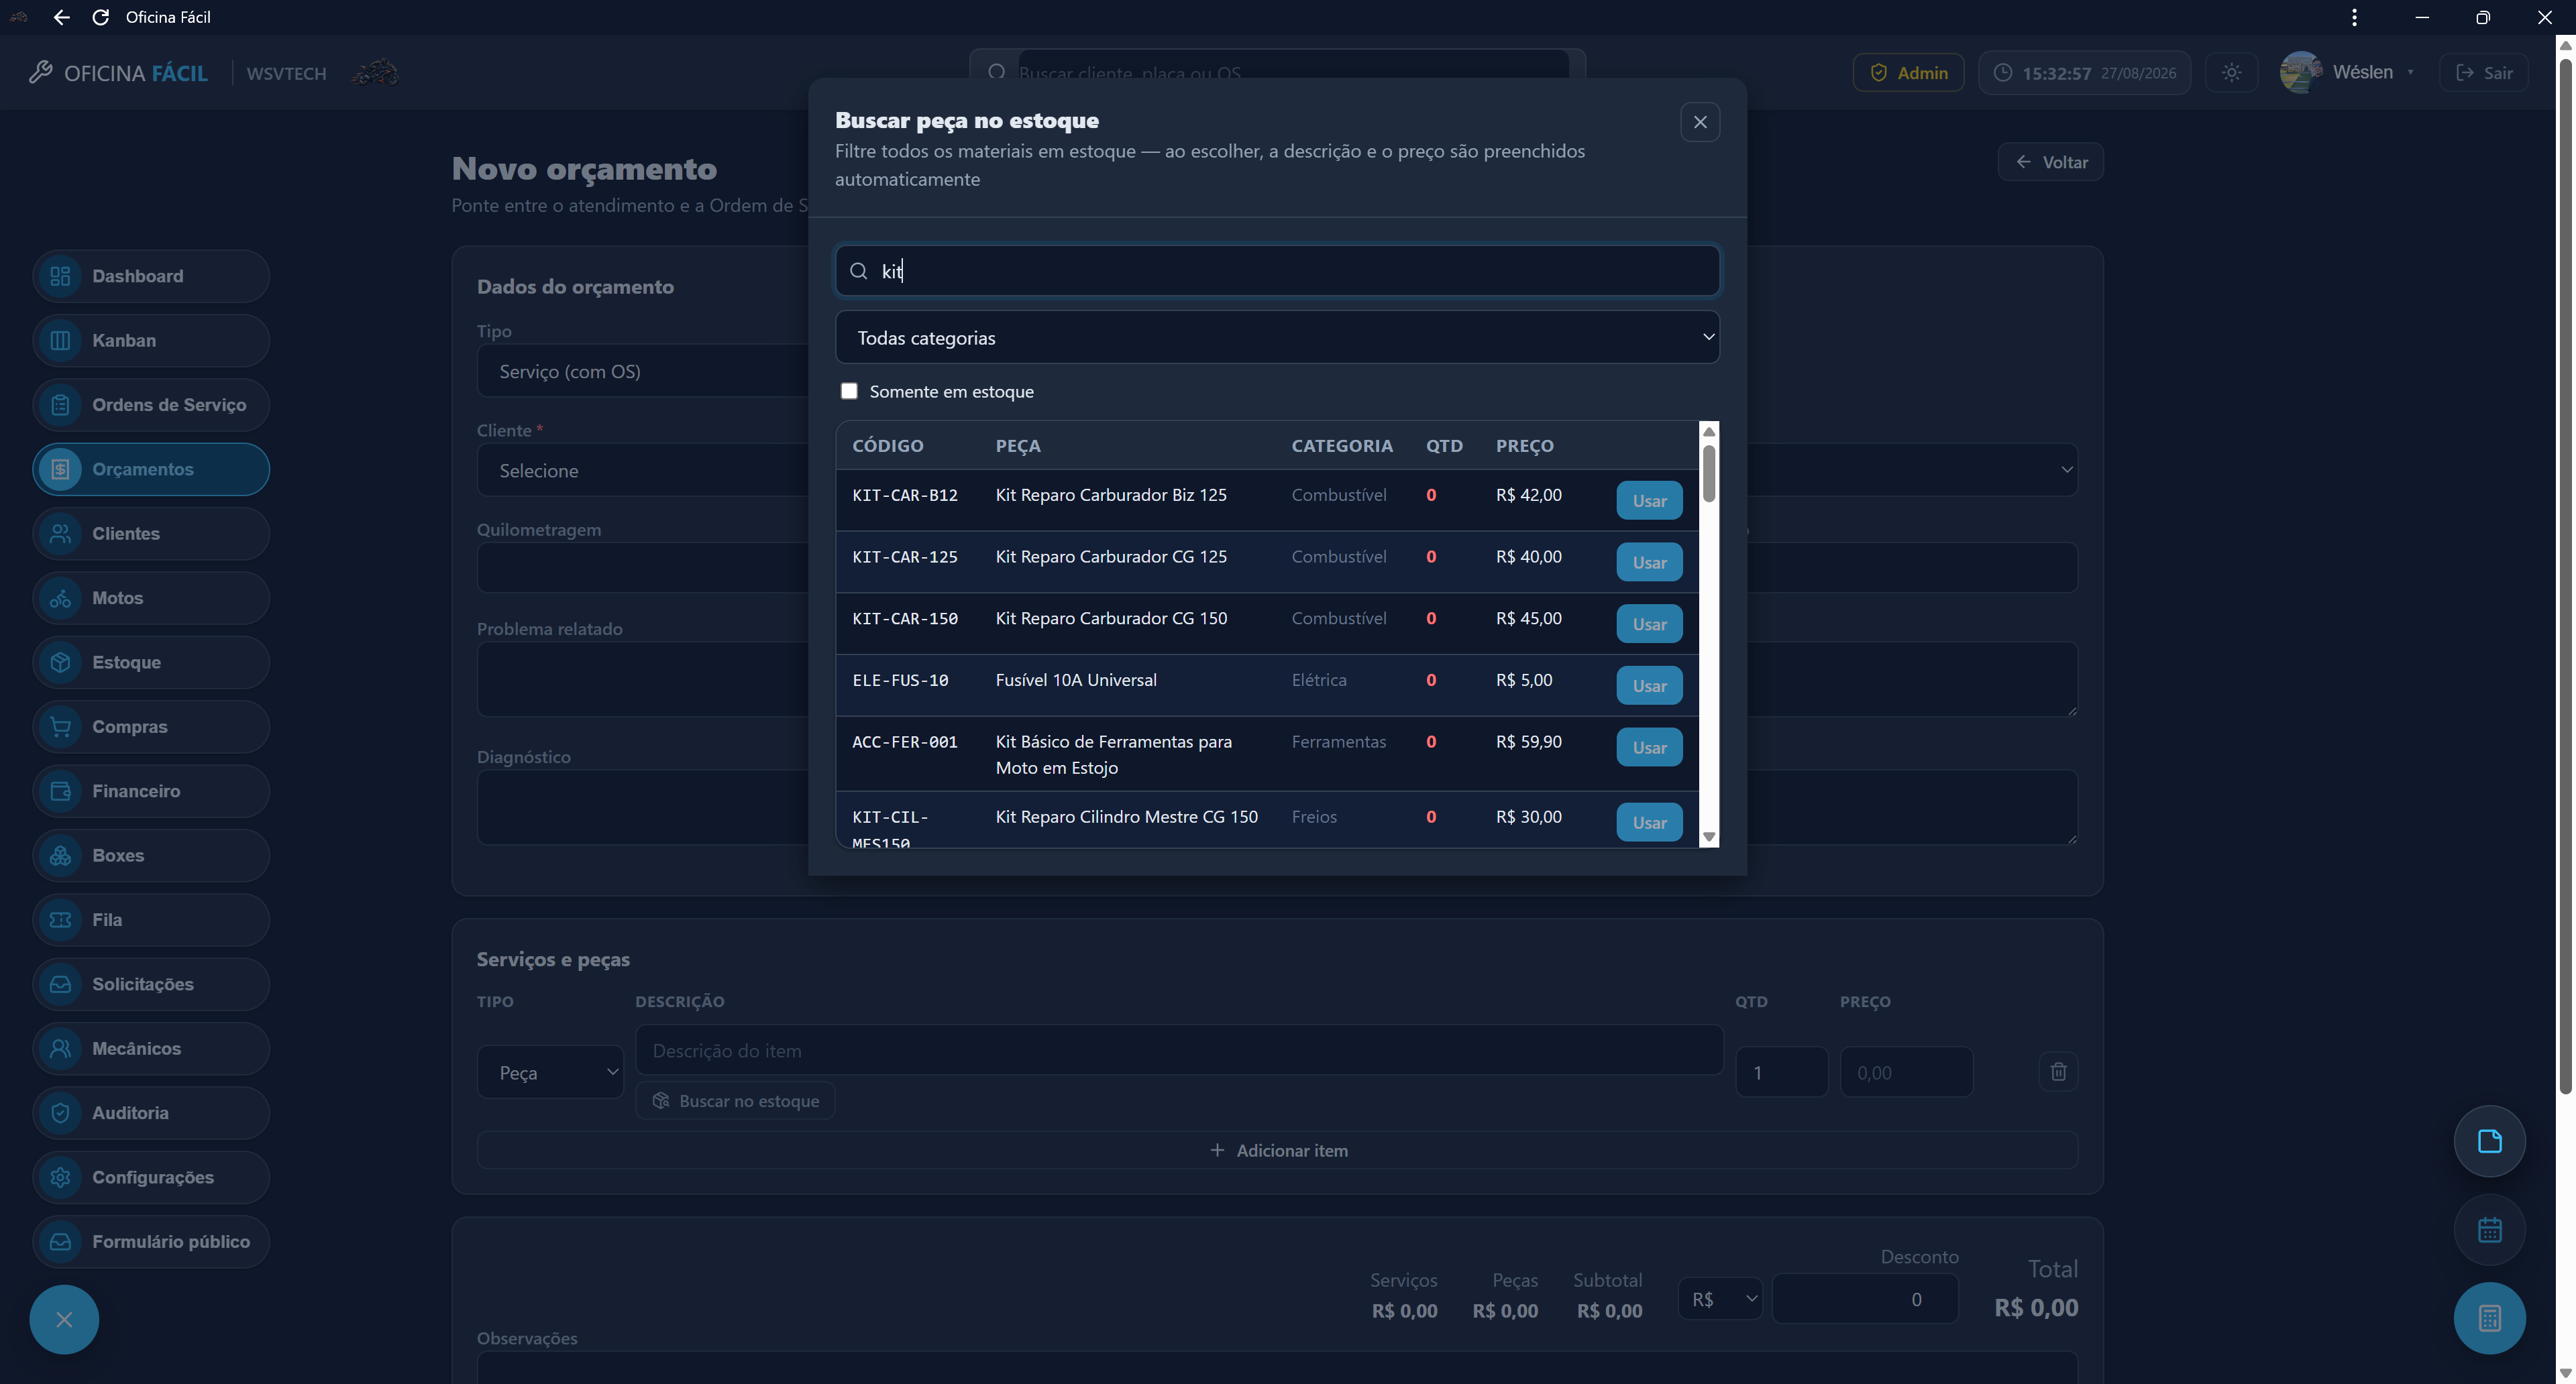Open the Peça type dropdown
The image size is (2576, 1384).
pyautogui.click(x=551, y=1072)
